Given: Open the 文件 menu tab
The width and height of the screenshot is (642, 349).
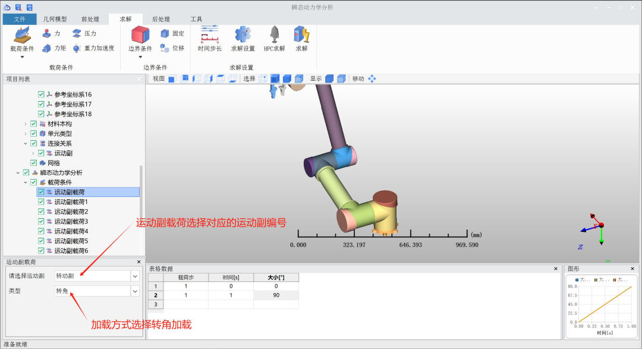Looking at the screenshot, I should point(20,19).
